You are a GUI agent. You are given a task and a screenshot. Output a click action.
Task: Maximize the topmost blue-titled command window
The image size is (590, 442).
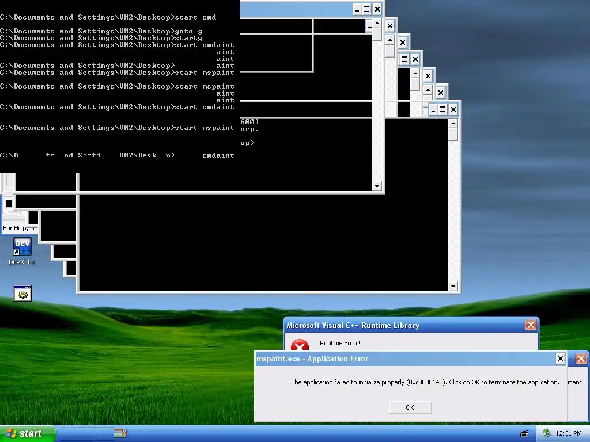click(x=366, y=9)
